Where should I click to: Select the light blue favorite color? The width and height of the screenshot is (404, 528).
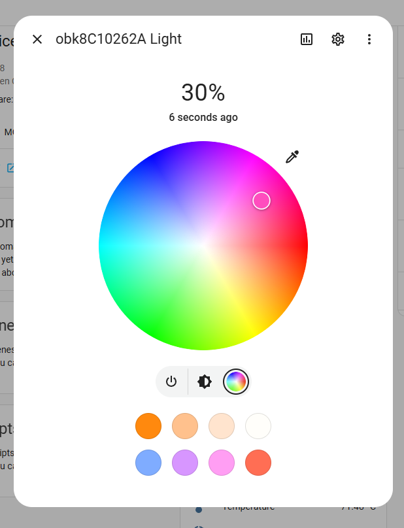148,463
